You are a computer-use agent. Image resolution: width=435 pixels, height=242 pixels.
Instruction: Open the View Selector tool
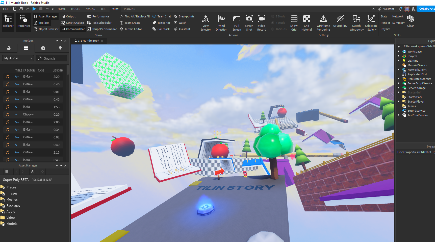206,23
